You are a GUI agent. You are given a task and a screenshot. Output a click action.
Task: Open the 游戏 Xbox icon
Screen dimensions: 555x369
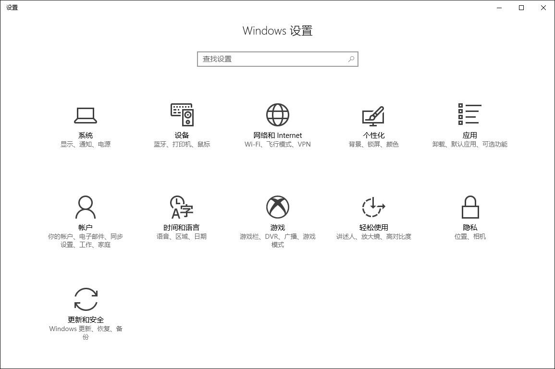point(278,207)
